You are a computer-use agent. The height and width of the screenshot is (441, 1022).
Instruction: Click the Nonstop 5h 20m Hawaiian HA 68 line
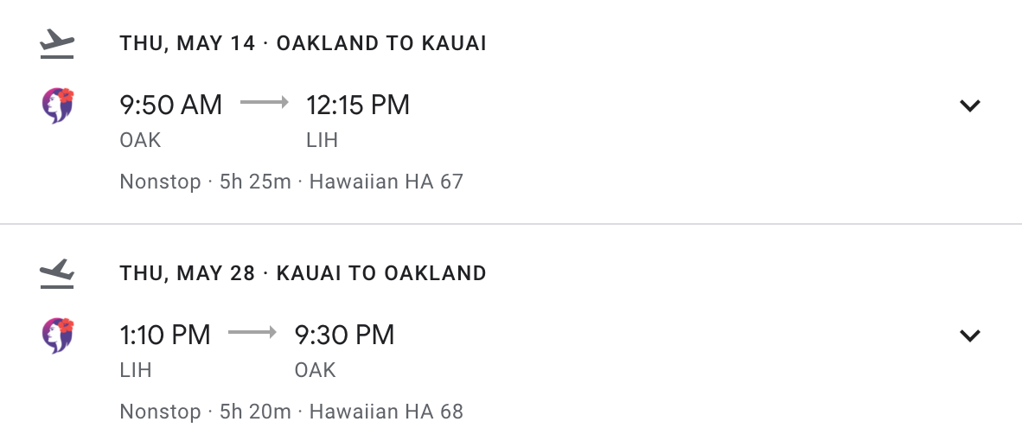tap(291, 412)
